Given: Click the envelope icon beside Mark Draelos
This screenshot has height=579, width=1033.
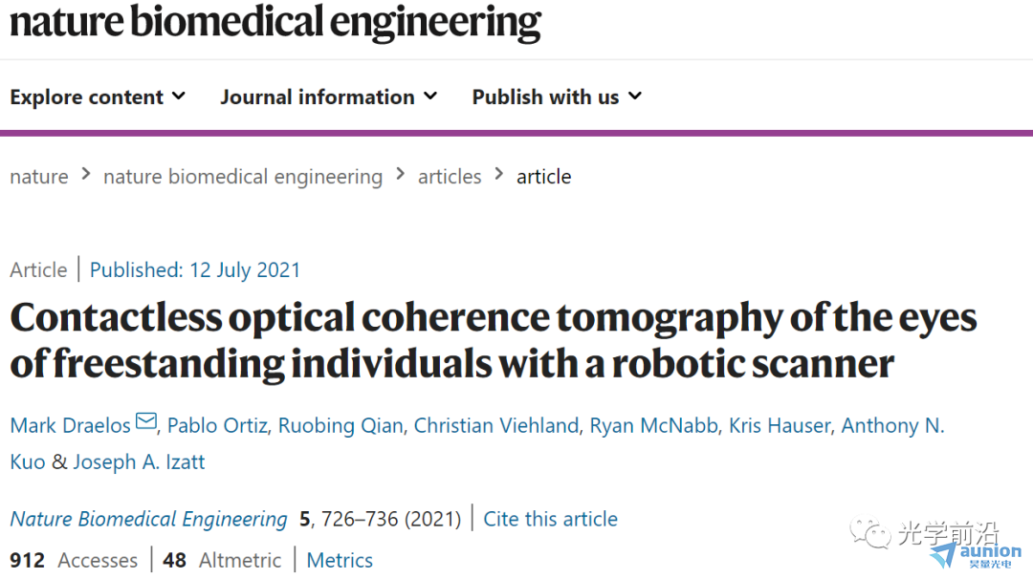Looking at the screenshot, I should [x=146, y=421].
